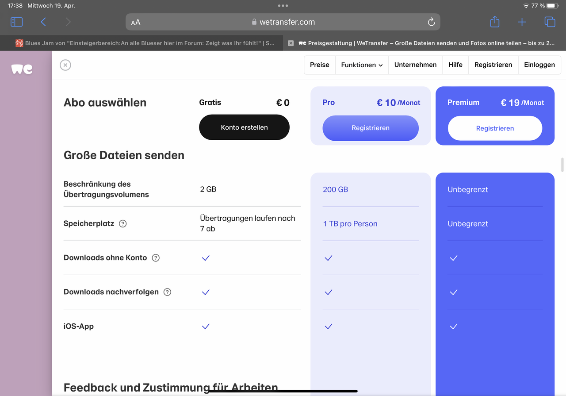The width and height of the screenshot is (566, 396).
Task: Click the "Downloads ohne Konto" row label
Action: point(105,258)
